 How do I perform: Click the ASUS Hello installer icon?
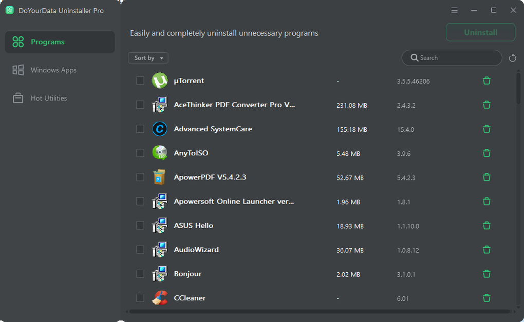(160, 226)
